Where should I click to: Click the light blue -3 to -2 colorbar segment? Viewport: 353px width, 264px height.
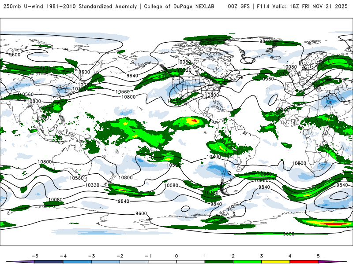click(105, 262)
